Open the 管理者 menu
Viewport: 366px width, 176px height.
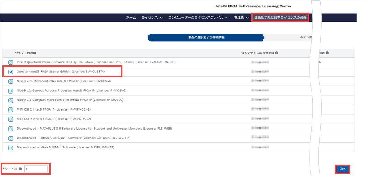pyautogui.click(x=239, y=18)
